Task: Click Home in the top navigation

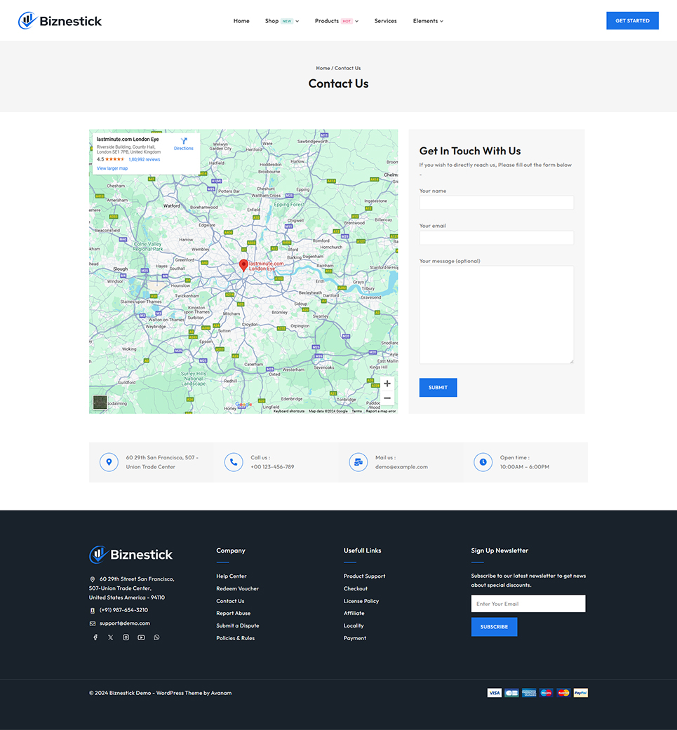Action: coord(241,20)
